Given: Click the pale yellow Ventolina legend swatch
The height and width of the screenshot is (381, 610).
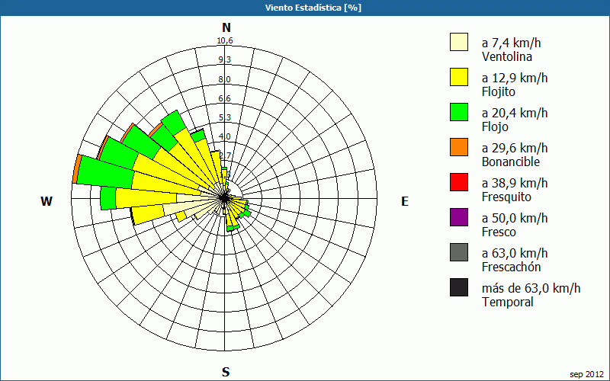Looking at the screenshot, I should pyautogui.click(x=459, y=42).
